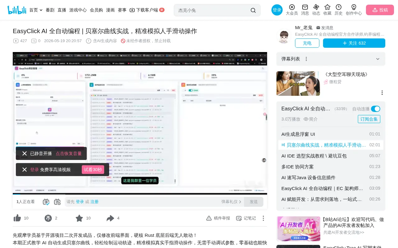This screenshot has height=248, width=398.
Task: Open three-dot menu on 大型空耳聊天现场 card
Action: tap(382, 93)
